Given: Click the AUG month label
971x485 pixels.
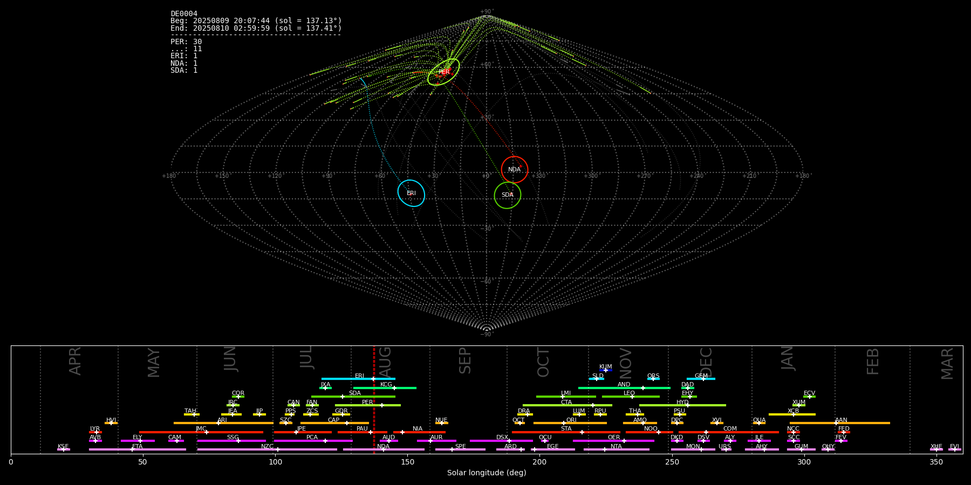Looking at the screenshot, I should [x=386, y=362].
